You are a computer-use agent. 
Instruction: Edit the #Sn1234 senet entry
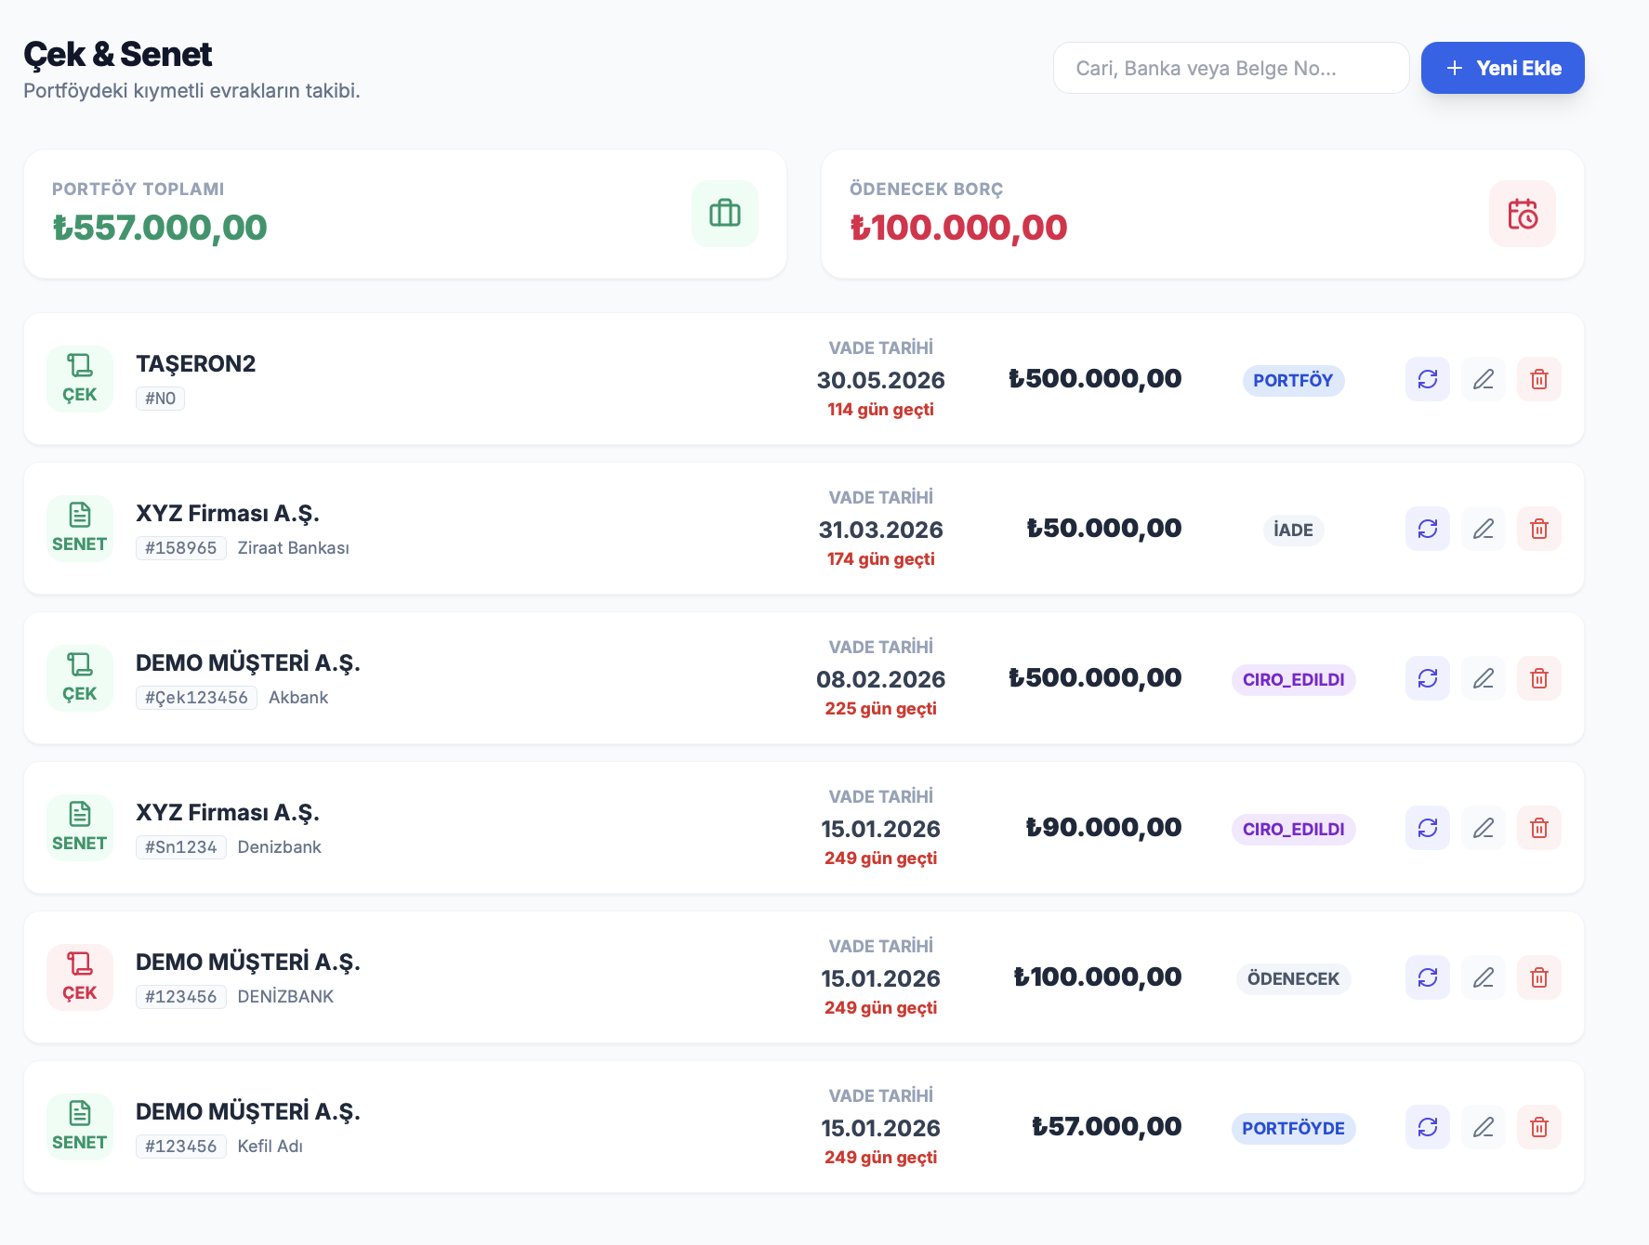pyautogui.click(x=1483, y=828)
